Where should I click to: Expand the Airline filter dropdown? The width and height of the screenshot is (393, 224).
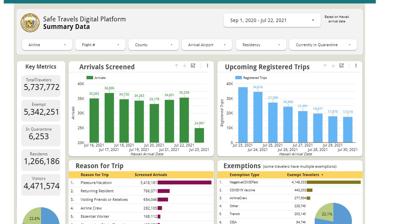click(47, 45)
